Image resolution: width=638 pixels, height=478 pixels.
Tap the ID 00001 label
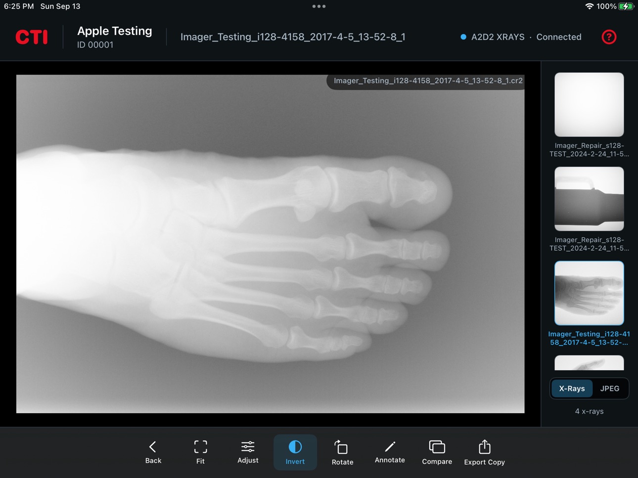(x=95, y=45)
